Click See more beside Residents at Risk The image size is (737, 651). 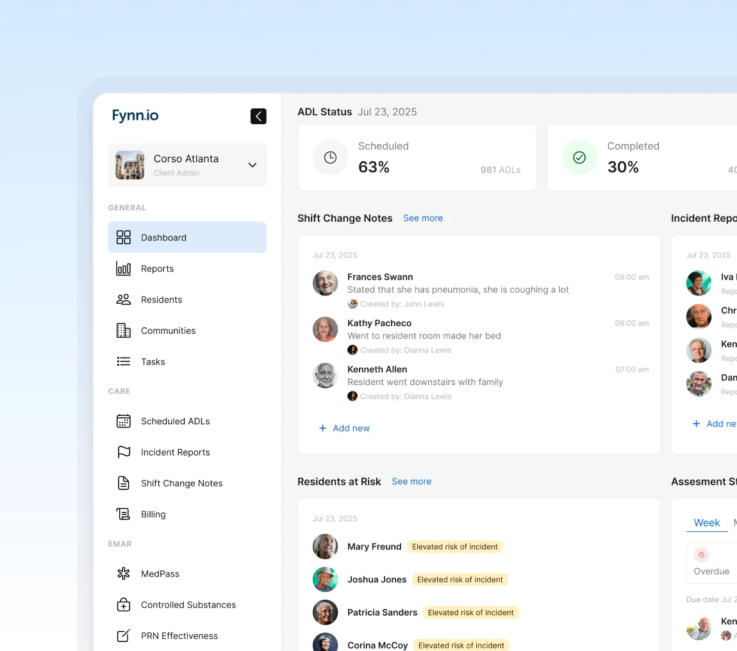[411, 481]
